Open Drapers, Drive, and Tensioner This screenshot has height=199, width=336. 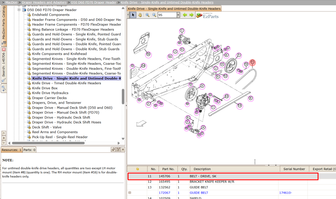point(56,103)
